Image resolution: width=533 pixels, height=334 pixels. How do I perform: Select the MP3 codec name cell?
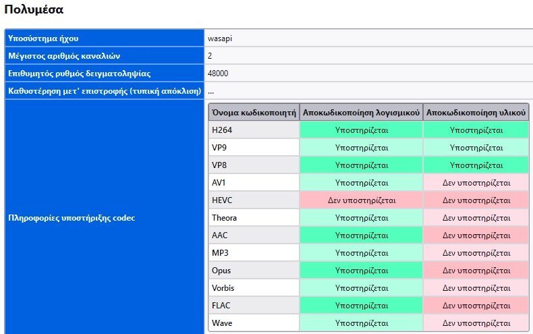pyautogui.click(x=254, y=253)
